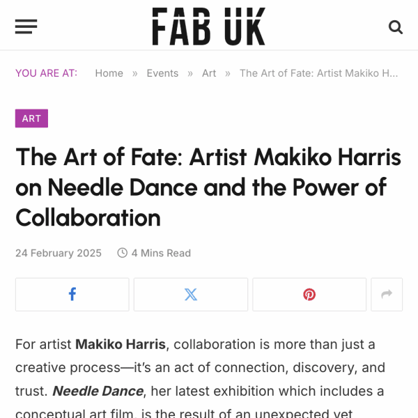Click the YOU ARE AT label

[x=47, y=73]
